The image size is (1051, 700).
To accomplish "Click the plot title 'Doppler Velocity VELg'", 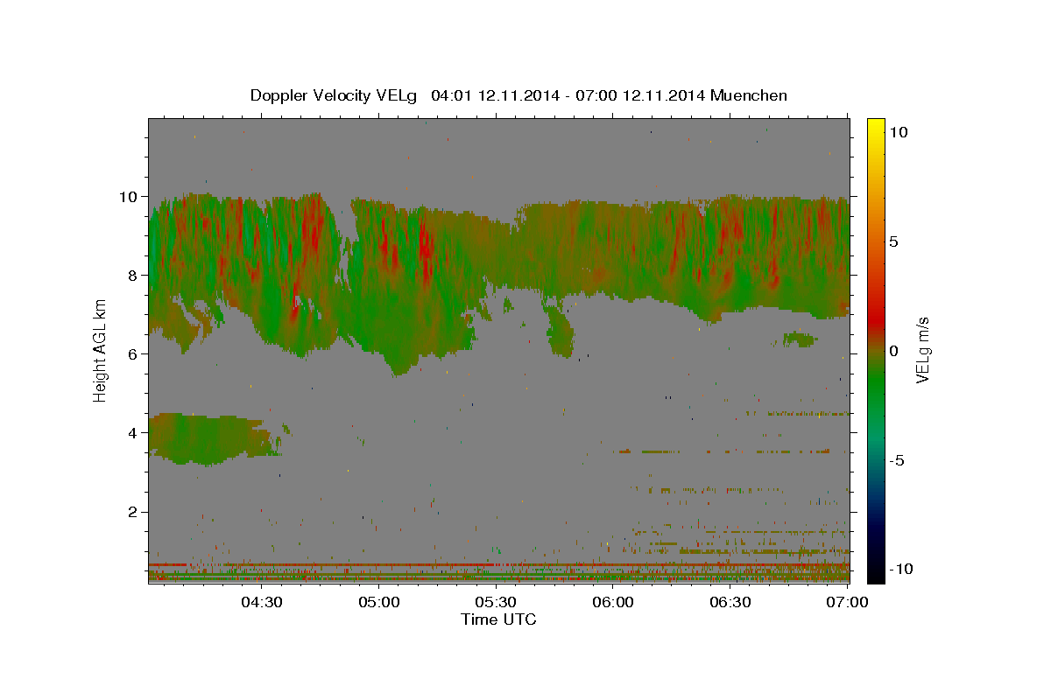I will 335,95.
